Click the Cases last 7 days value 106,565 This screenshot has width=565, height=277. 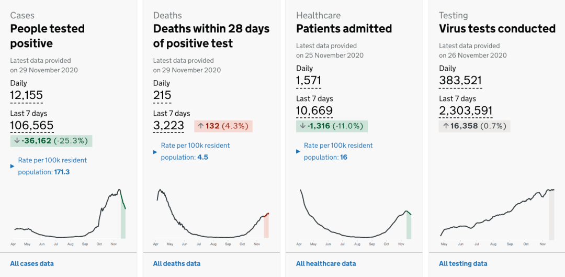point(32,125)
